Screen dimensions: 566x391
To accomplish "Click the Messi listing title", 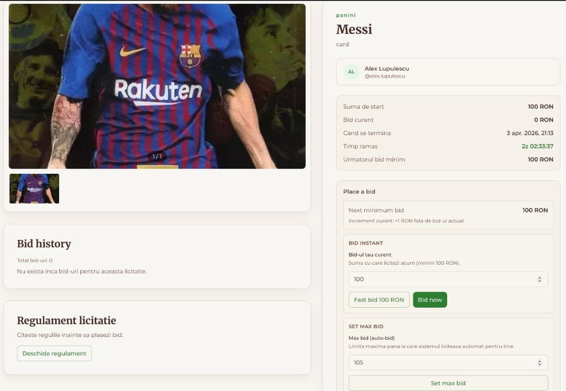I will (354, 29).
